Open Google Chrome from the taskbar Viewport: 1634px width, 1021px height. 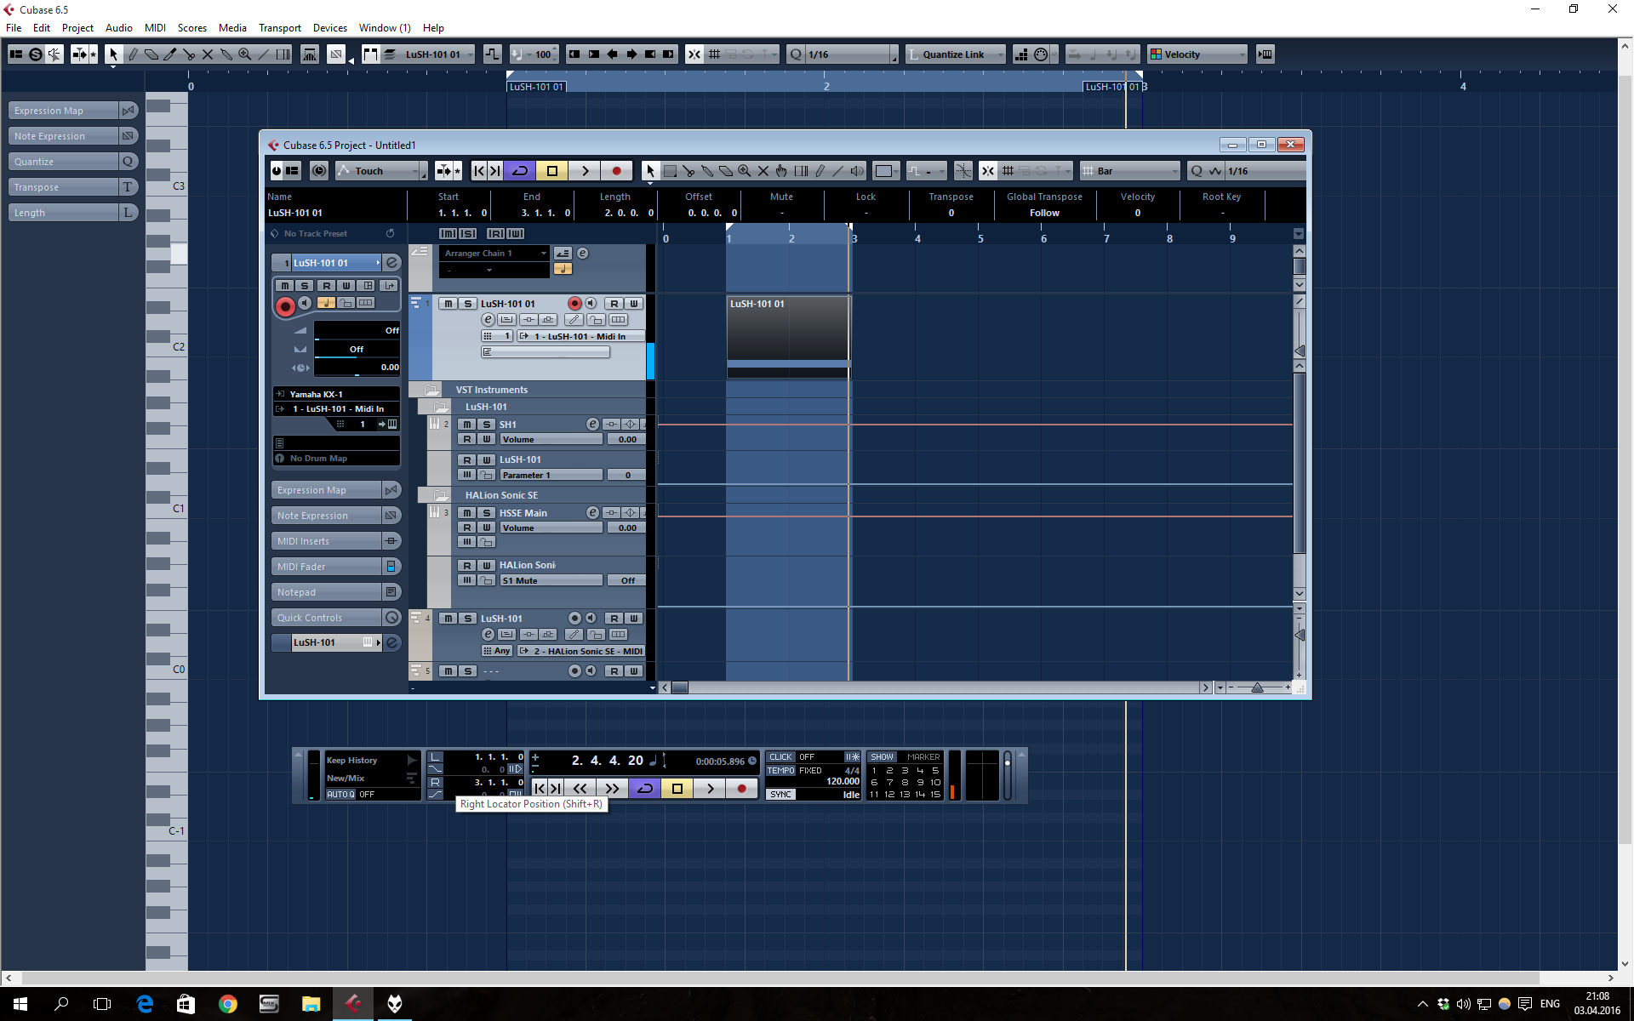coord(227,1004)
